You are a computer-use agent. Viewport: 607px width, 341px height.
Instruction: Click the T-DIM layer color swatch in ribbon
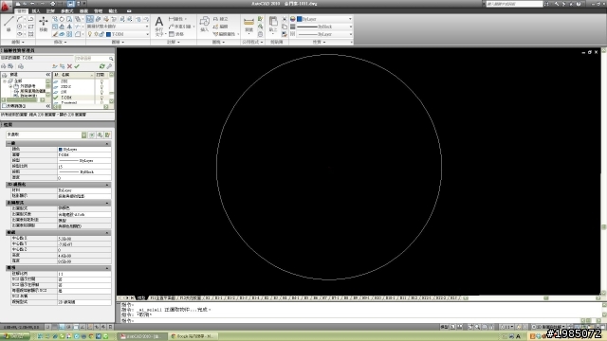coord(108,34)
